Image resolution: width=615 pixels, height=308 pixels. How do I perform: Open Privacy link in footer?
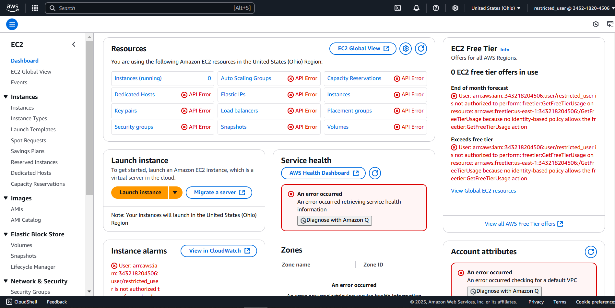tap(536, 302)
